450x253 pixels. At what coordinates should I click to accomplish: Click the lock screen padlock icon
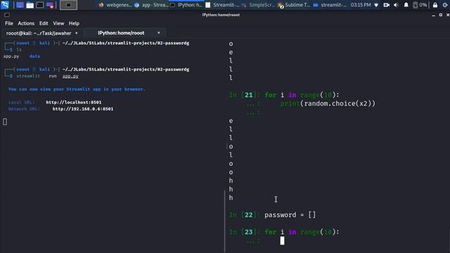[435, 5]
